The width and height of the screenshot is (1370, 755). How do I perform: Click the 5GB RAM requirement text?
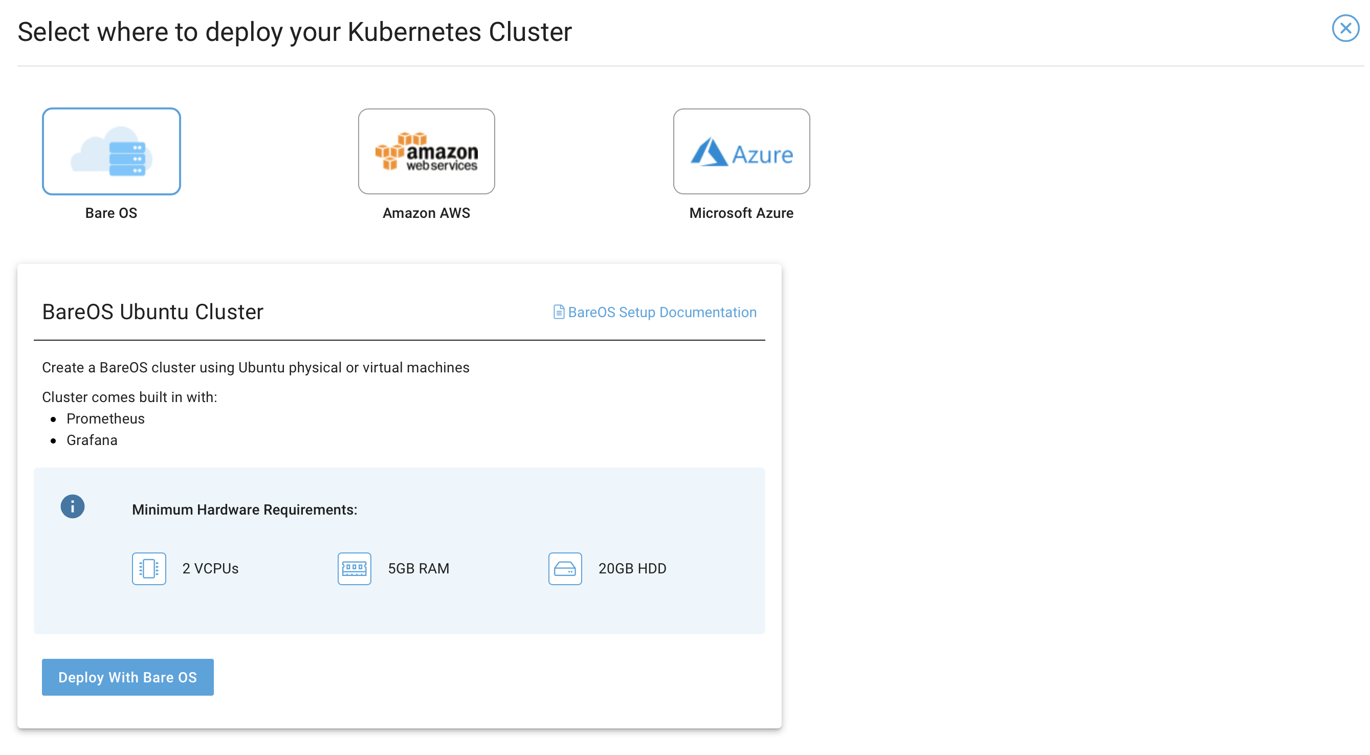(x=418, y=568)
